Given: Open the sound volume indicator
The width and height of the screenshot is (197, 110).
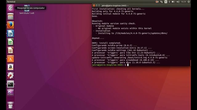Looking at the screenshot, I should [178, 2].
